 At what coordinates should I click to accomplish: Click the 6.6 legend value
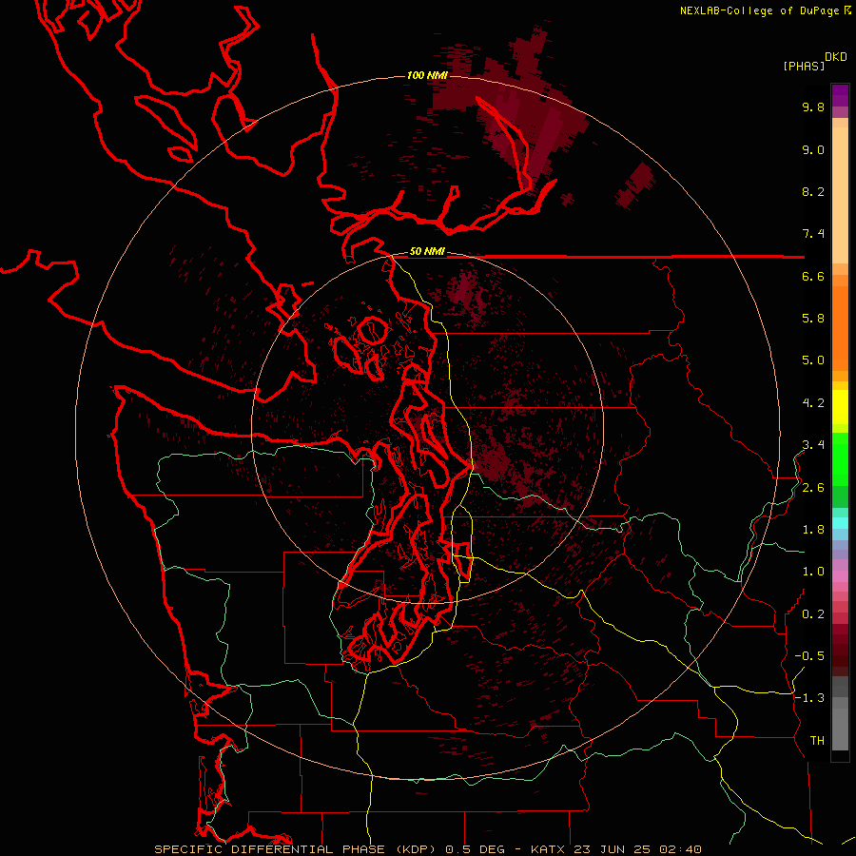813,276
